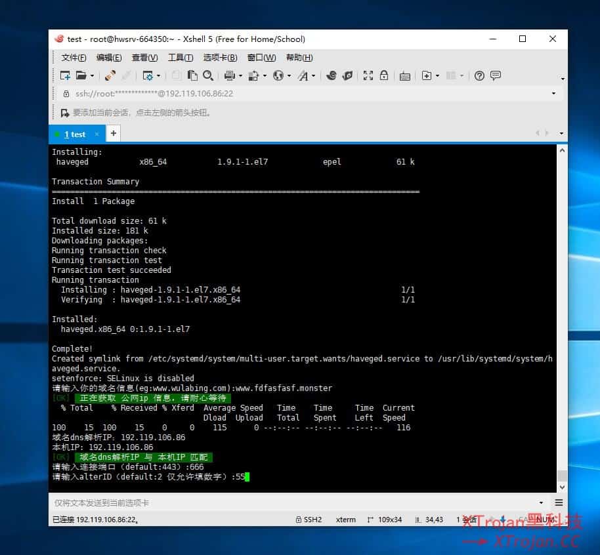Open the compose bar hamburger menu

[x=559, y=503]
